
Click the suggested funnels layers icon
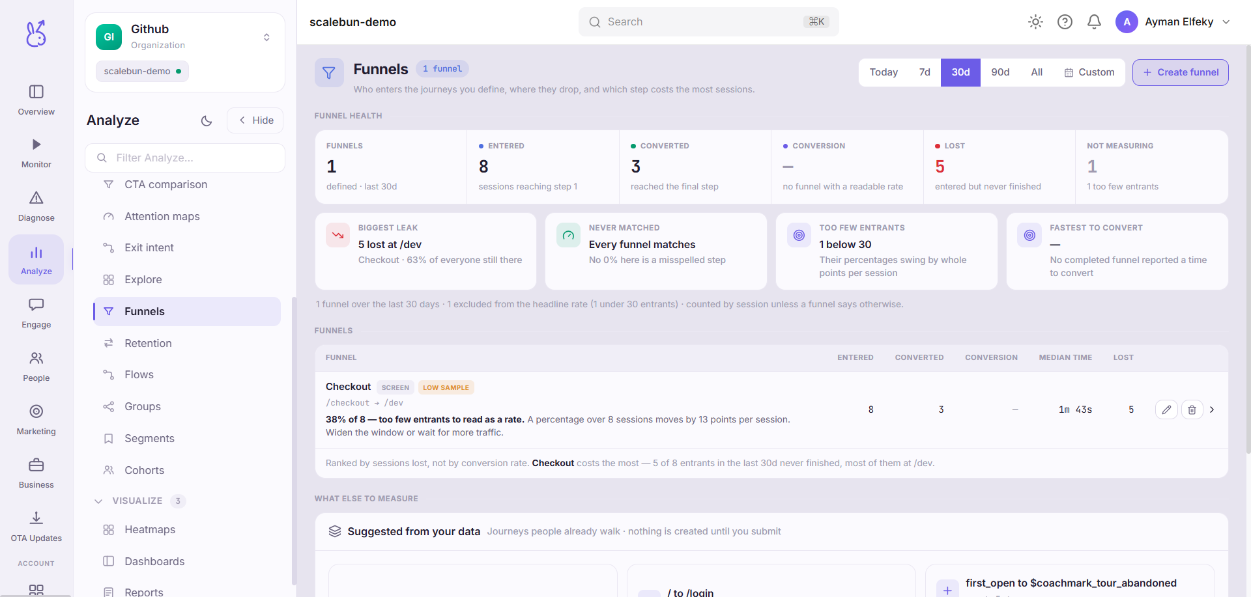[335, 531]
